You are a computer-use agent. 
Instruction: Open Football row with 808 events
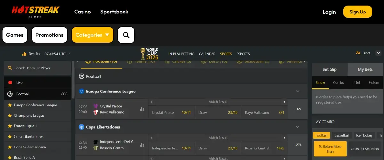click(37, 94)
